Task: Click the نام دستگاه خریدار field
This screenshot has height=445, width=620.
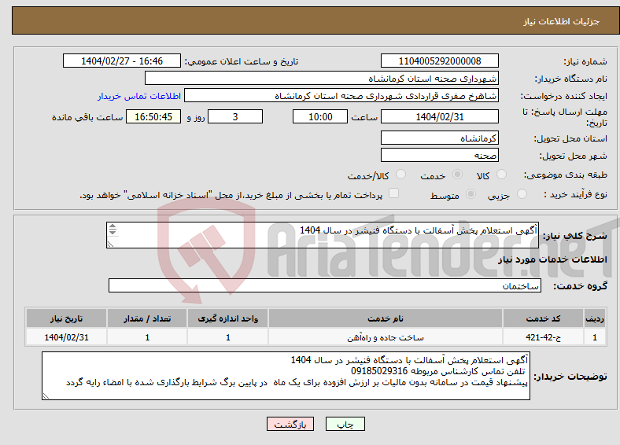Action: click(322, 79)
